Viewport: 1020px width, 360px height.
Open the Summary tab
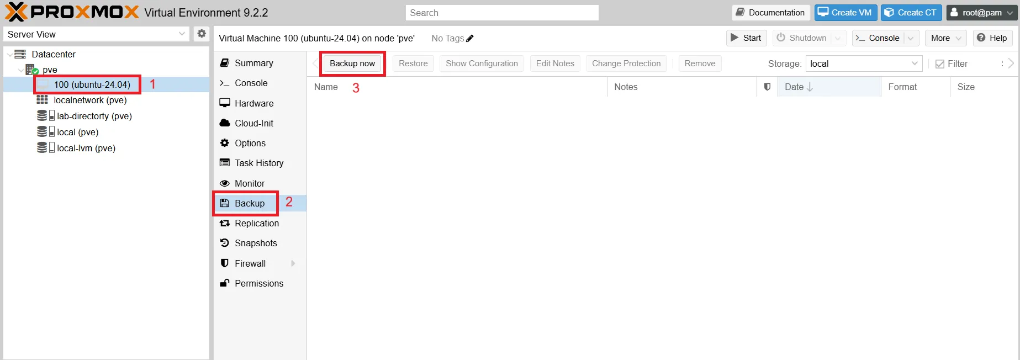coord(260,63)
